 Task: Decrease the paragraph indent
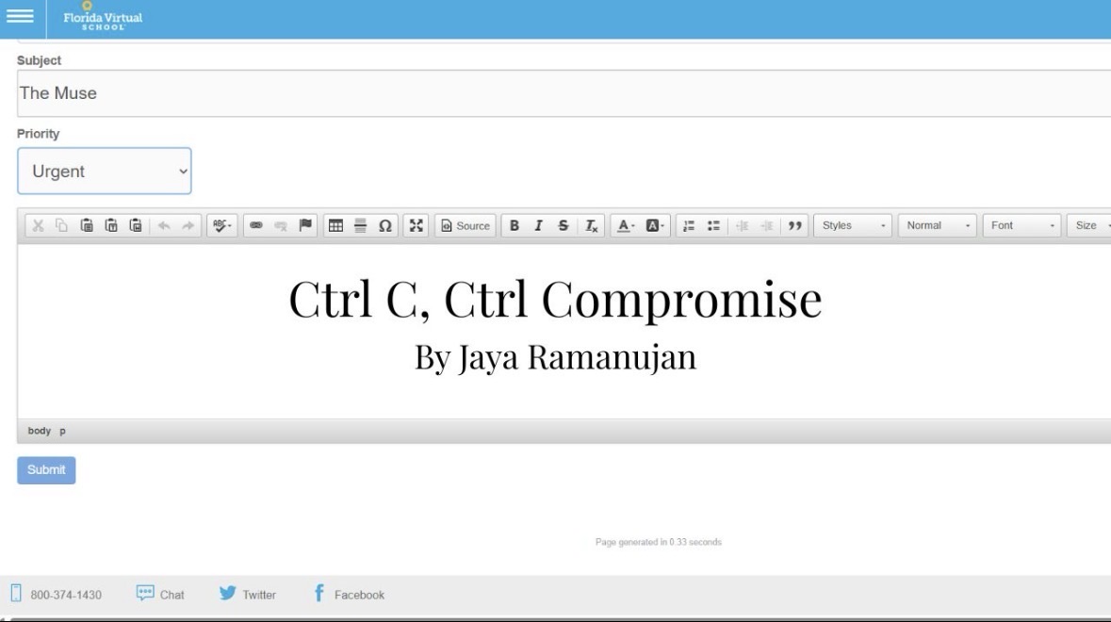point(742,225)
